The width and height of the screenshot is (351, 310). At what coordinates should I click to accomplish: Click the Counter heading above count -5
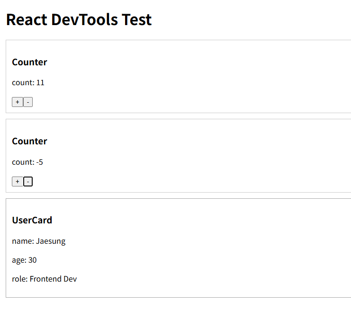pyautogui.click(x=29, y=141)
